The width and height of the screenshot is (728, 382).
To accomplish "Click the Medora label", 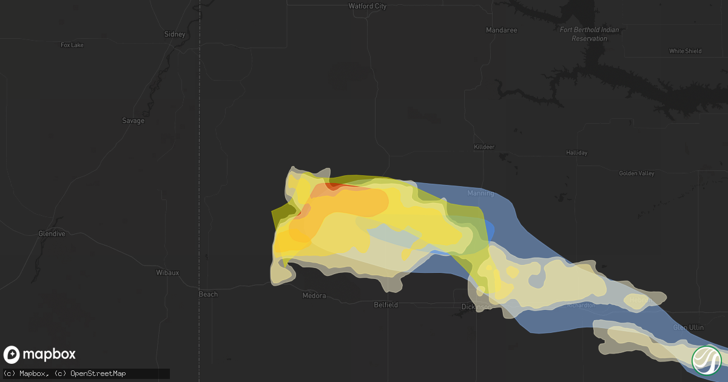I will coord(314,296).
